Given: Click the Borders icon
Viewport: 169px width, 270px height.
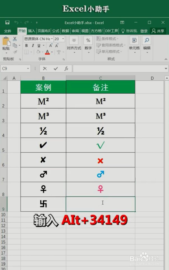Looking at the screenshot, I should point(26,52).
